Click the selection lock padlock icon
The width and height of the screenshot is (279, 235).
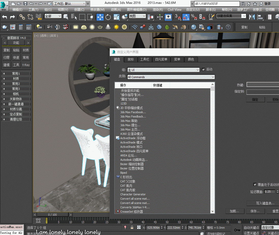tap(132, 227)
